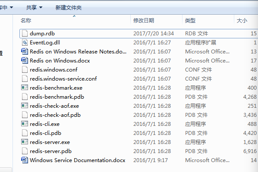Select the Windows Service Documentation.docx Word icon
This screenshot has width=258, height=172.
tap(25, 160)
